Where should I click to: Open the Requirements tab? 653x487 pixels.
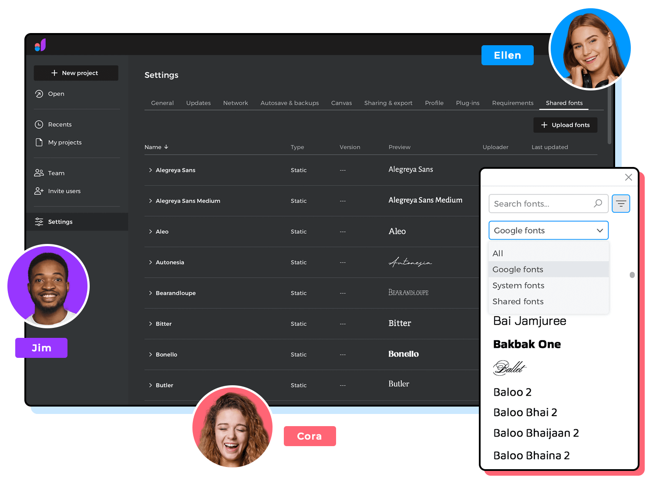pos(513,103)
